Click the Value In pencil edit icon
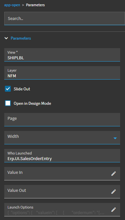This screenshot has width=125, height=220. pos(113,174)
